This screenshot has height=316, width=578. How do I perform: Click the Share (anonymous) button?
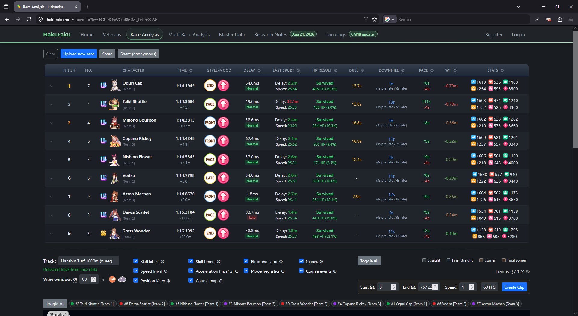[x=138, y=54]
